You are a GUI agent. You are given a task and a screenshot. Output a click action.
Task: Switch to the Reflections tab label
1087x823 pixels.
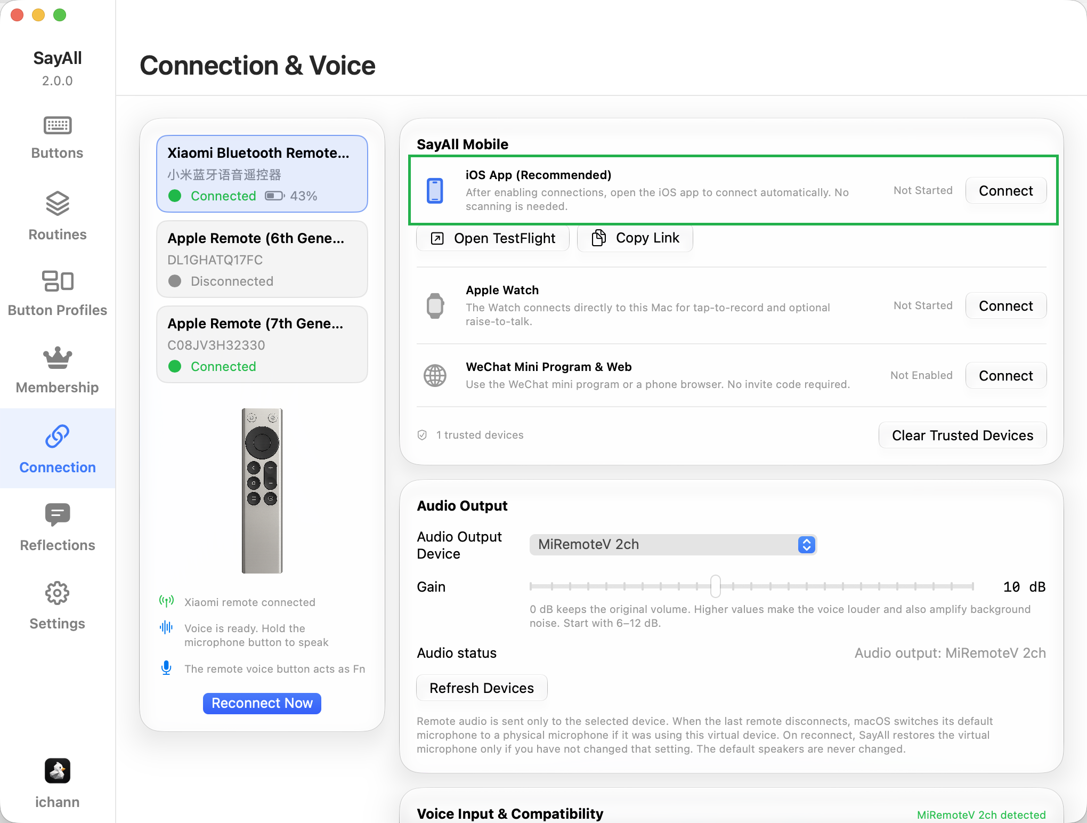pos(58,545)
